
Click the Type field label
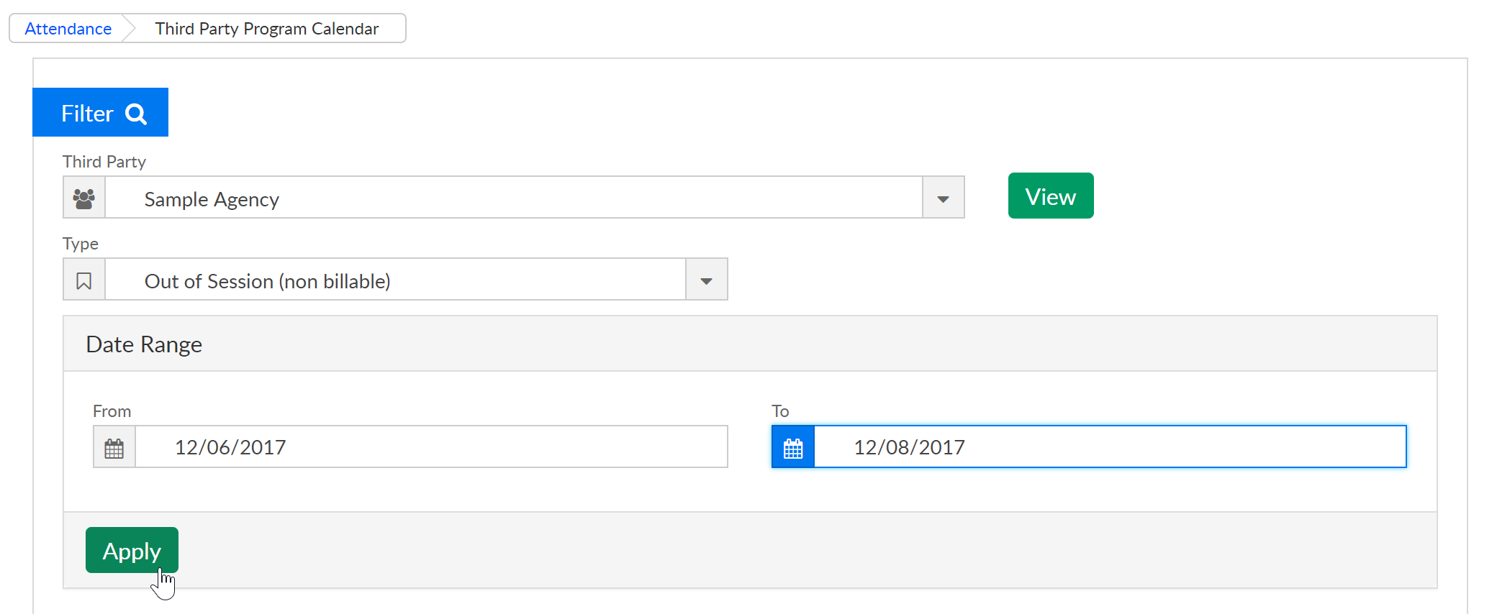[81, 244]
